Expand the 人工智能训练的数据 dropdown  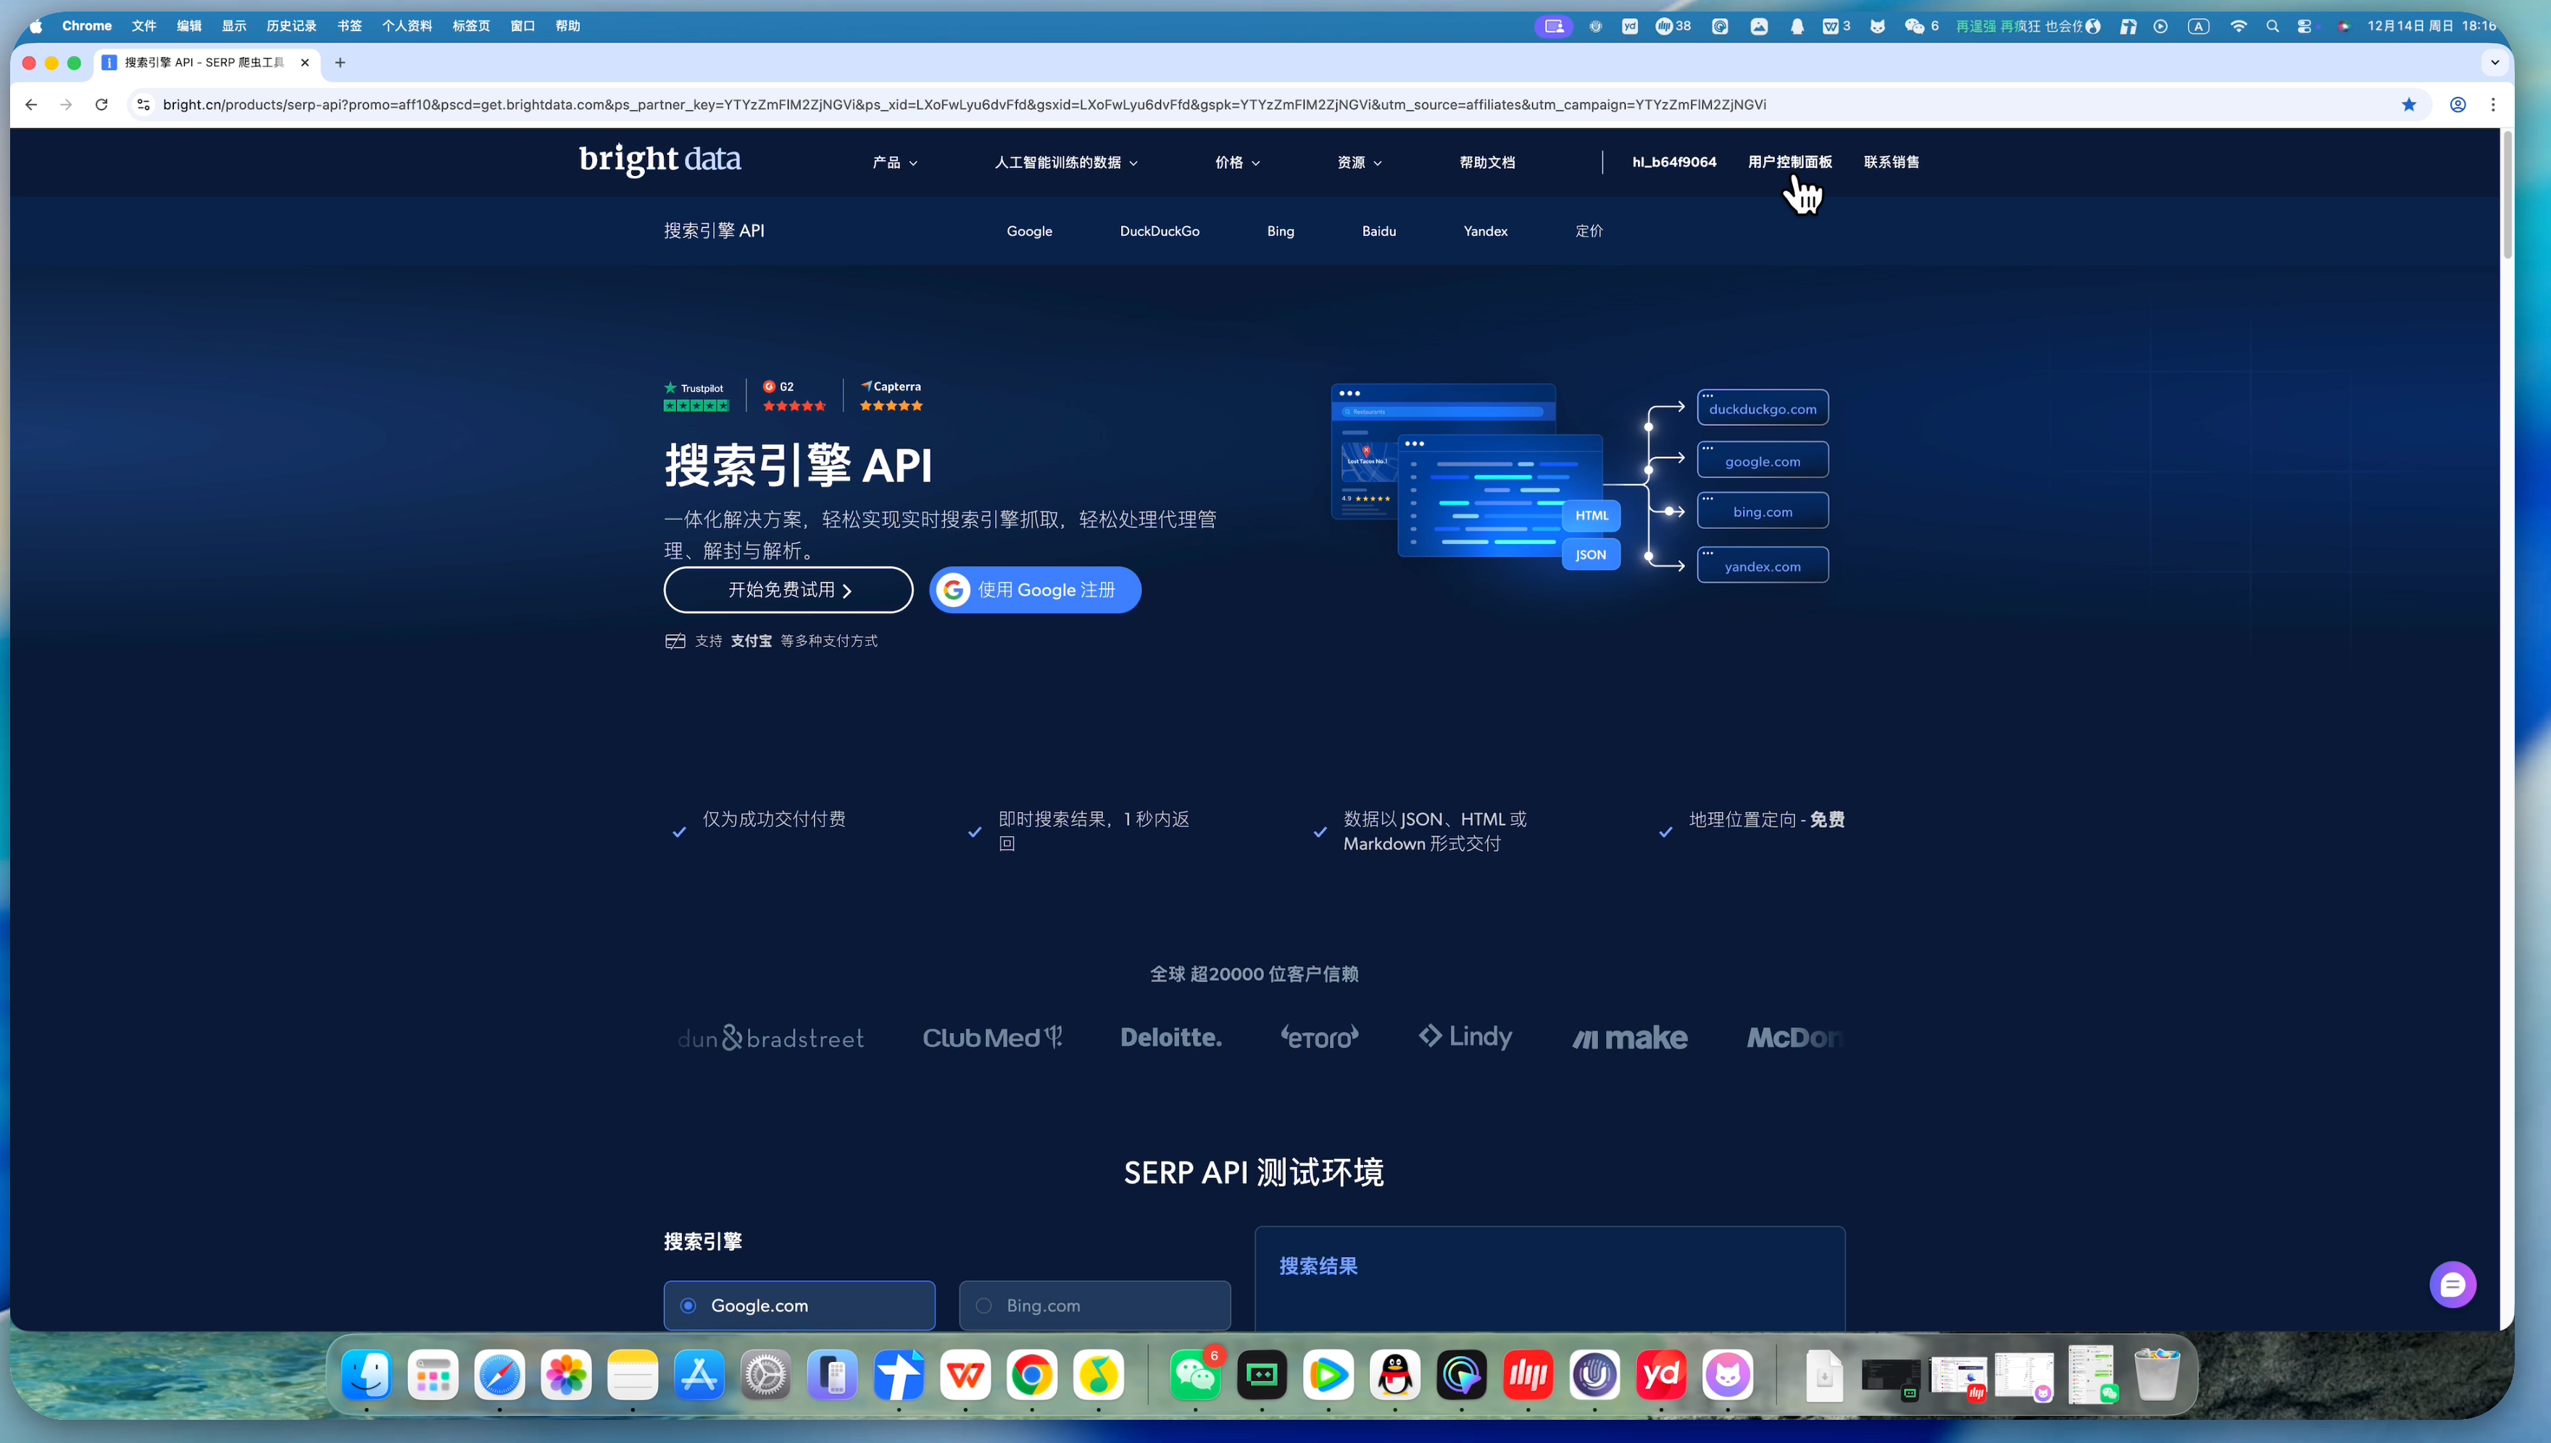(x=1066, y=162)
